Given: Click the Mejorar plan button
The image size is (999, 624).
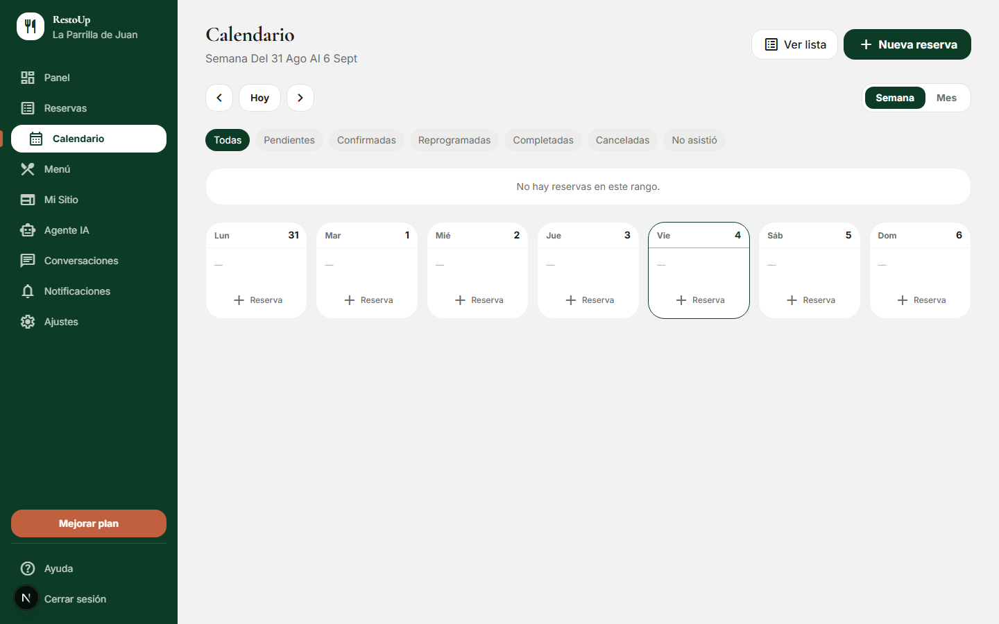Looking at the screenshot, I should pyautogui.click(x=89, y=523).
